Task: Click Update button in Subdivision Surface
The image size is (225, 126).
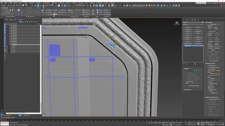Action: 213,93
